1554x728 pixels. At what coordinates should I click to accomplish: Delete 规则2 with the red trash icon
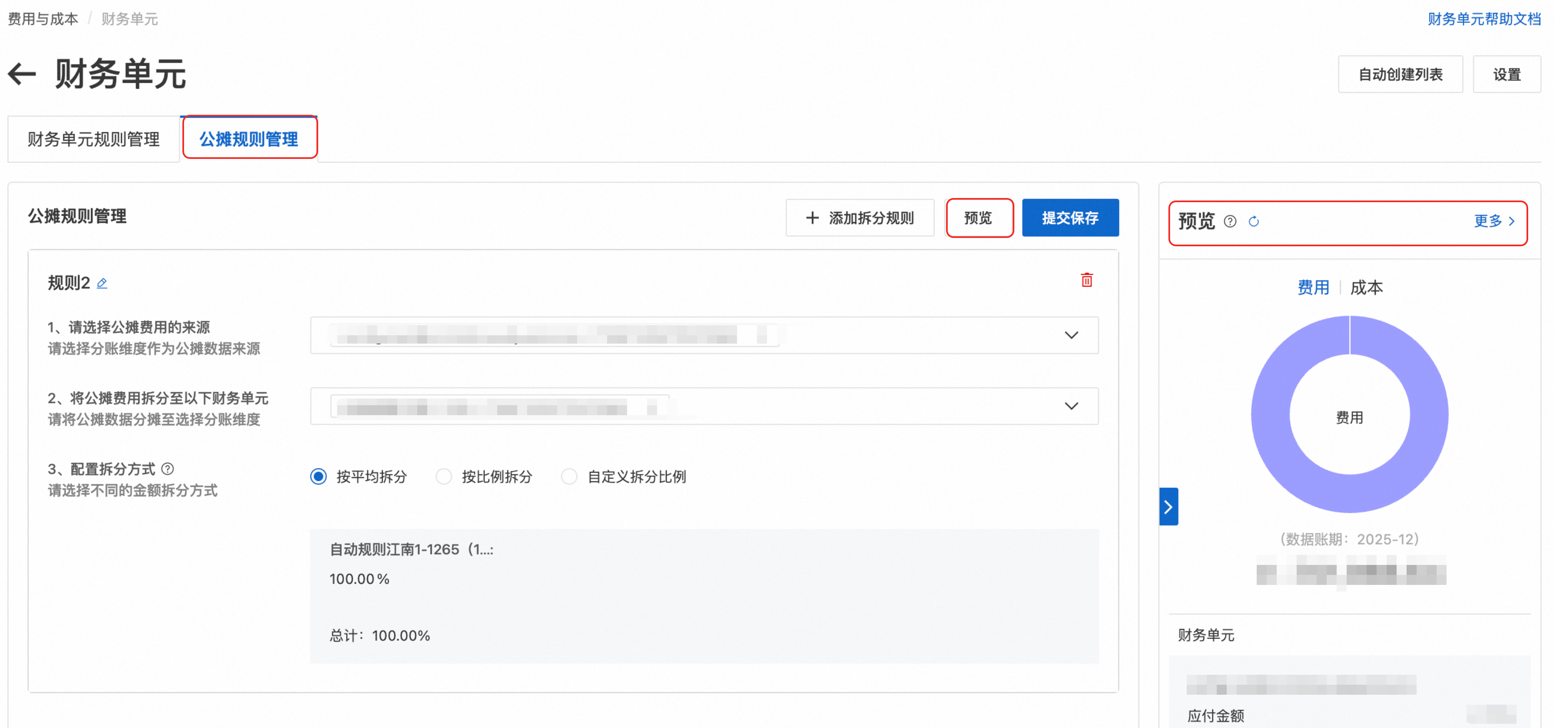coord(1086,280)
